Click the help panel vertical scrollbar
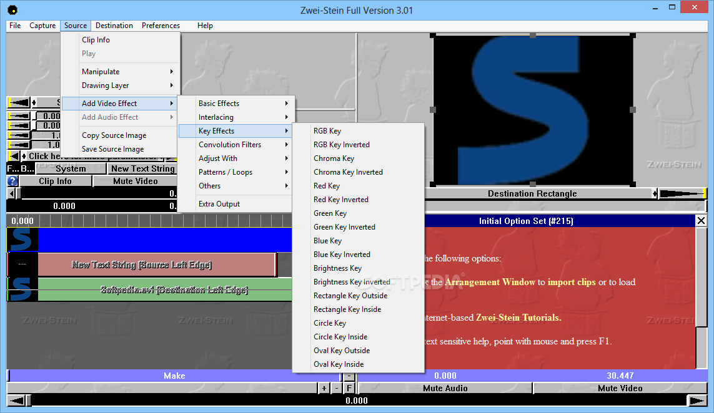714x413 pixels. [701, 298]
